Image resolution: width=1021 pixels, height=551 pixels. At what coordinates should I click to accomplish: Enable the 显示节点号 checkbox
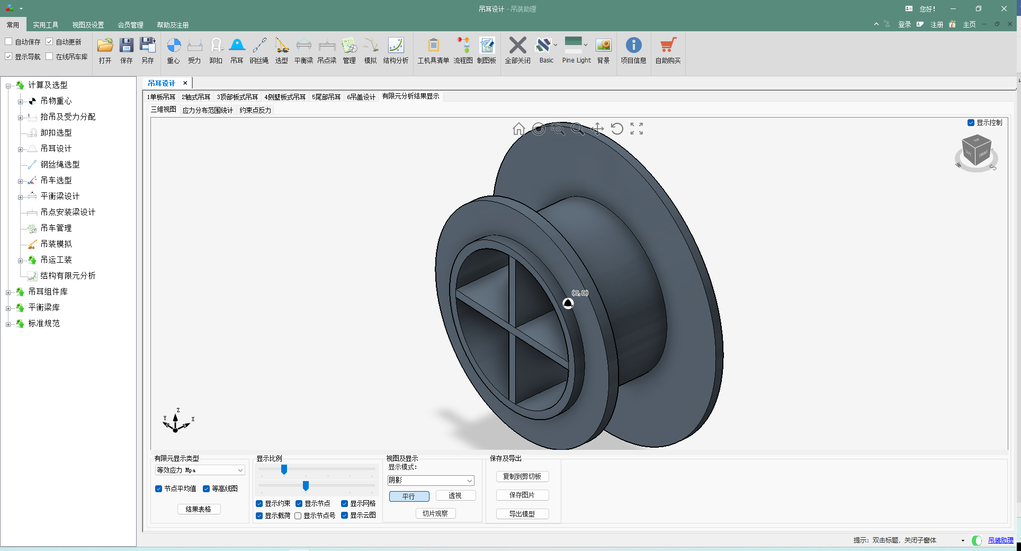(298, 516)
